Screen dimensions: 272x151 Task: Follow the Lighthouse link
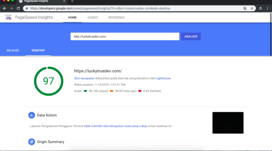(x=163, y=78)
